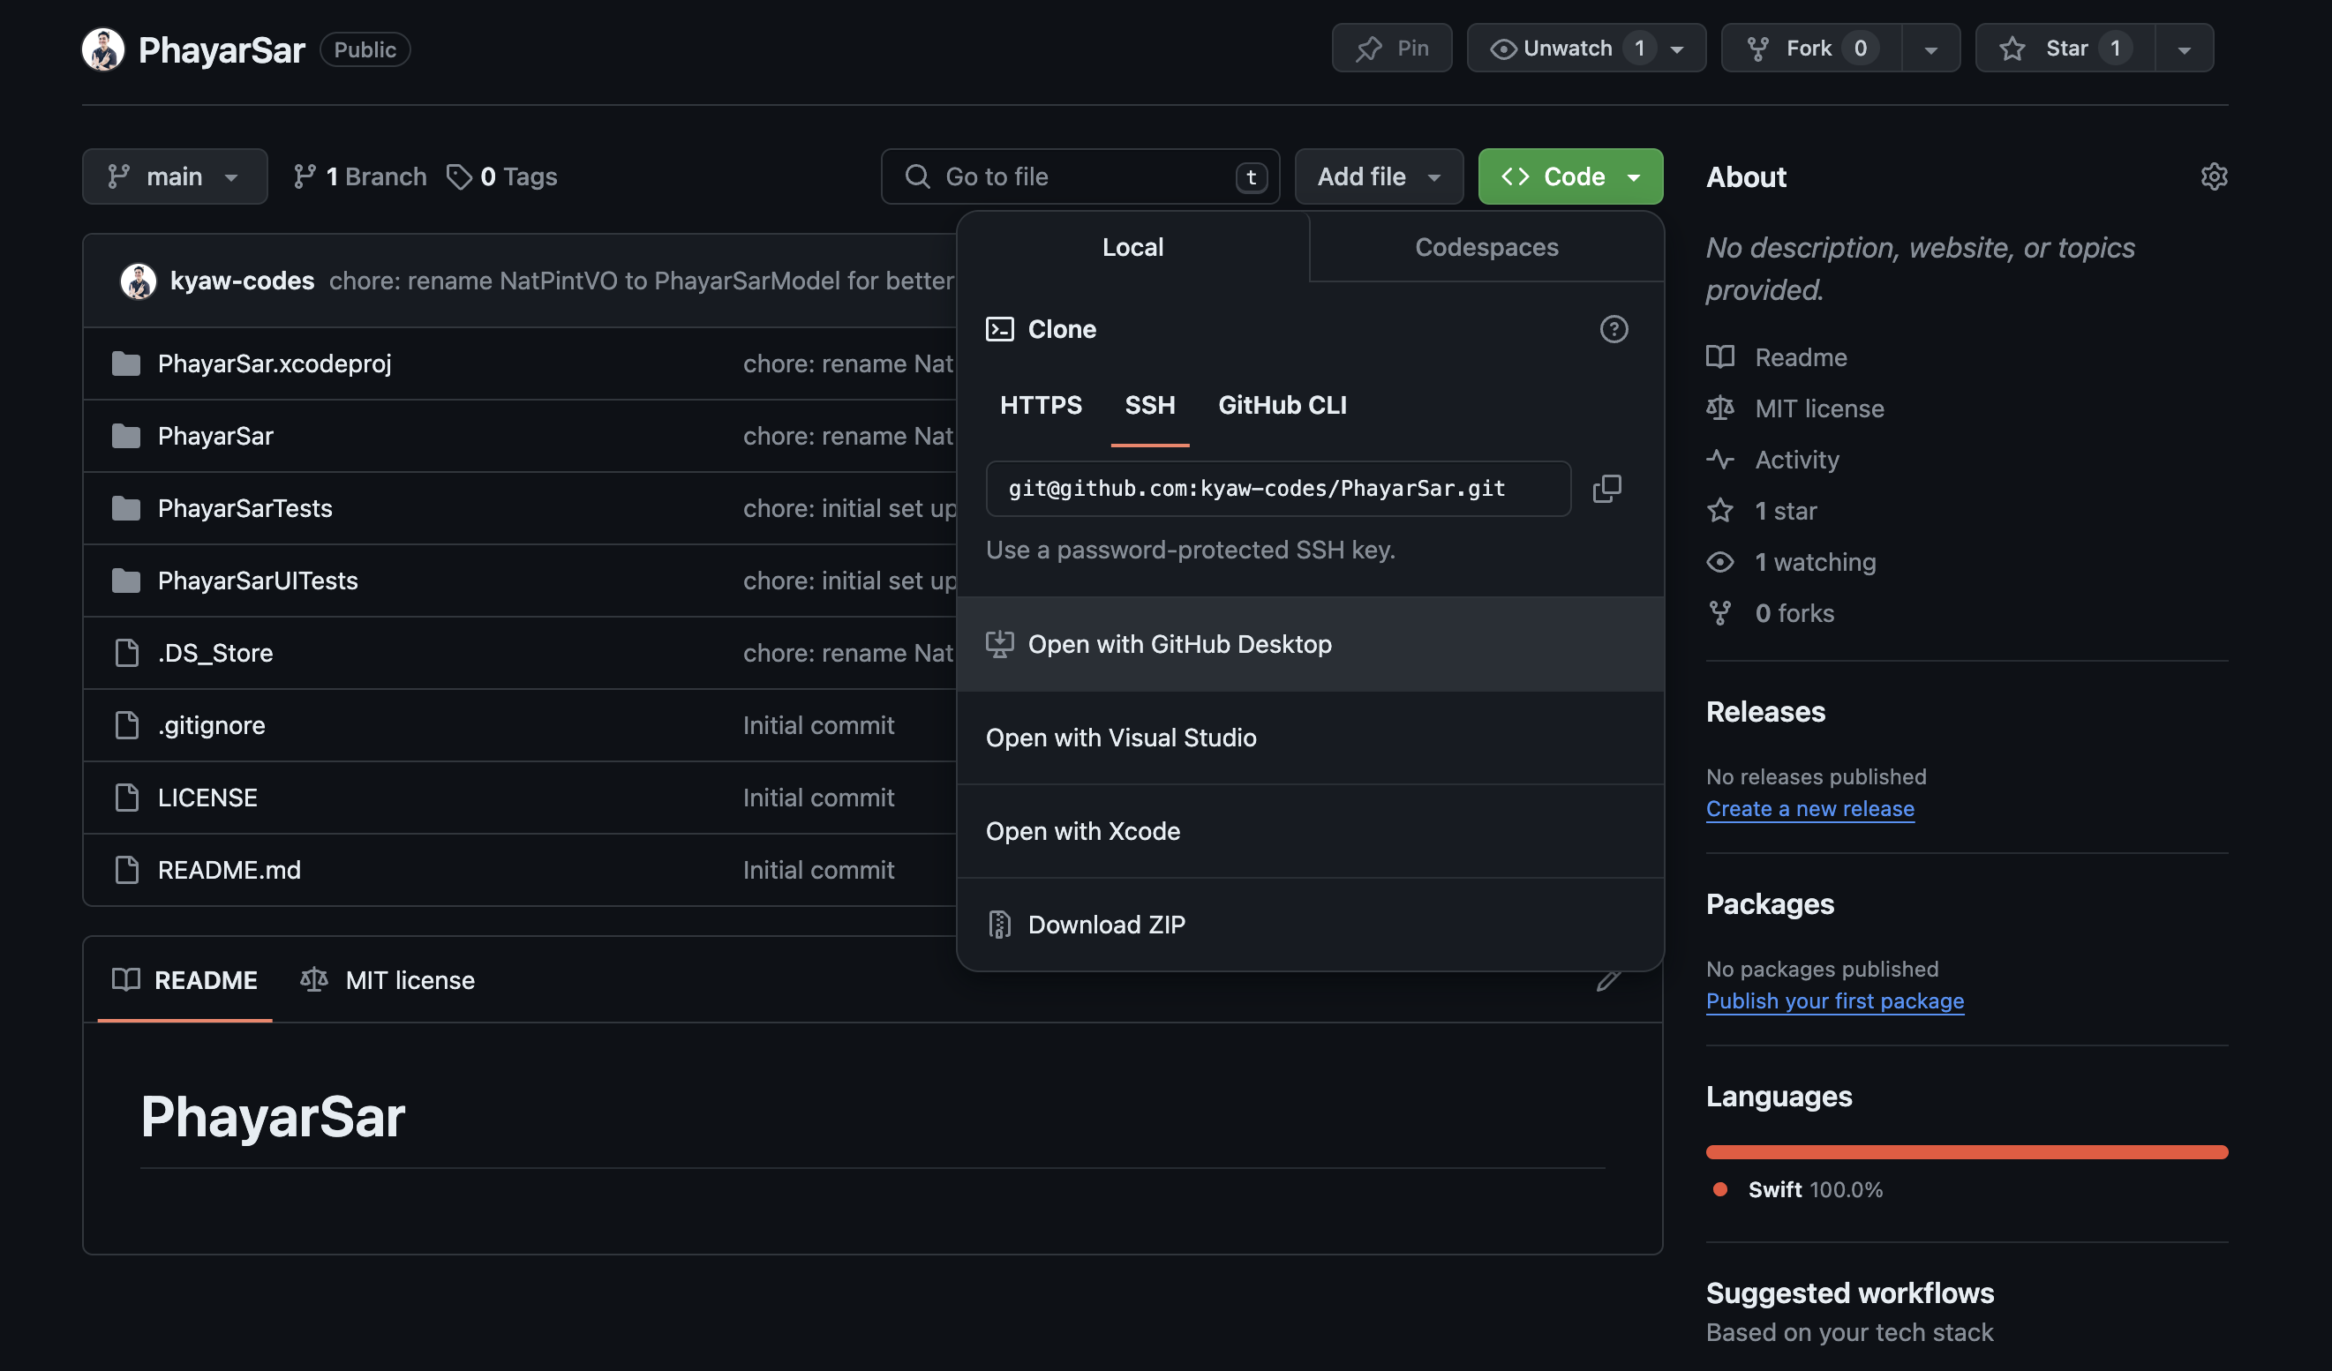Screen dimensions: 2332x1371
Task: Click the Swift language color bar
Action: pyautogui.click(x=1966, y=1151)
